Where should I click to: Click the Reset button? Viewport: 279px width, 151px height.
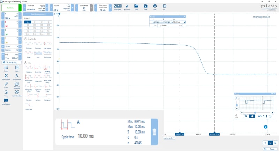coord(270,149)
